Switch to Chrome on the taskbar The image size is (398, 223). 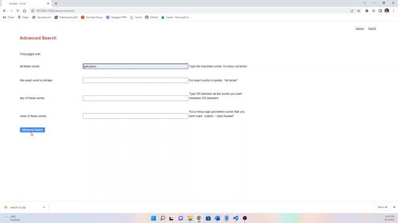(x=199, y=218)
